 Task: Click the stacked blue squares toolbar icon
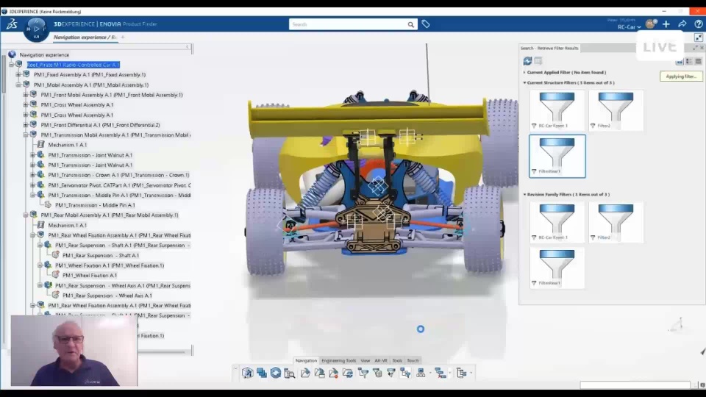click(x=262, y=373)
